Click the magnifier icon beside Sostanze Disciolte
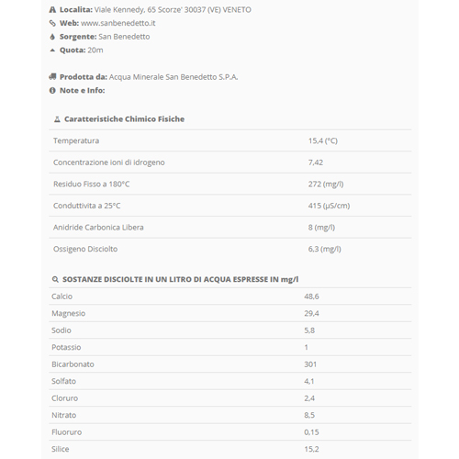 55,279
